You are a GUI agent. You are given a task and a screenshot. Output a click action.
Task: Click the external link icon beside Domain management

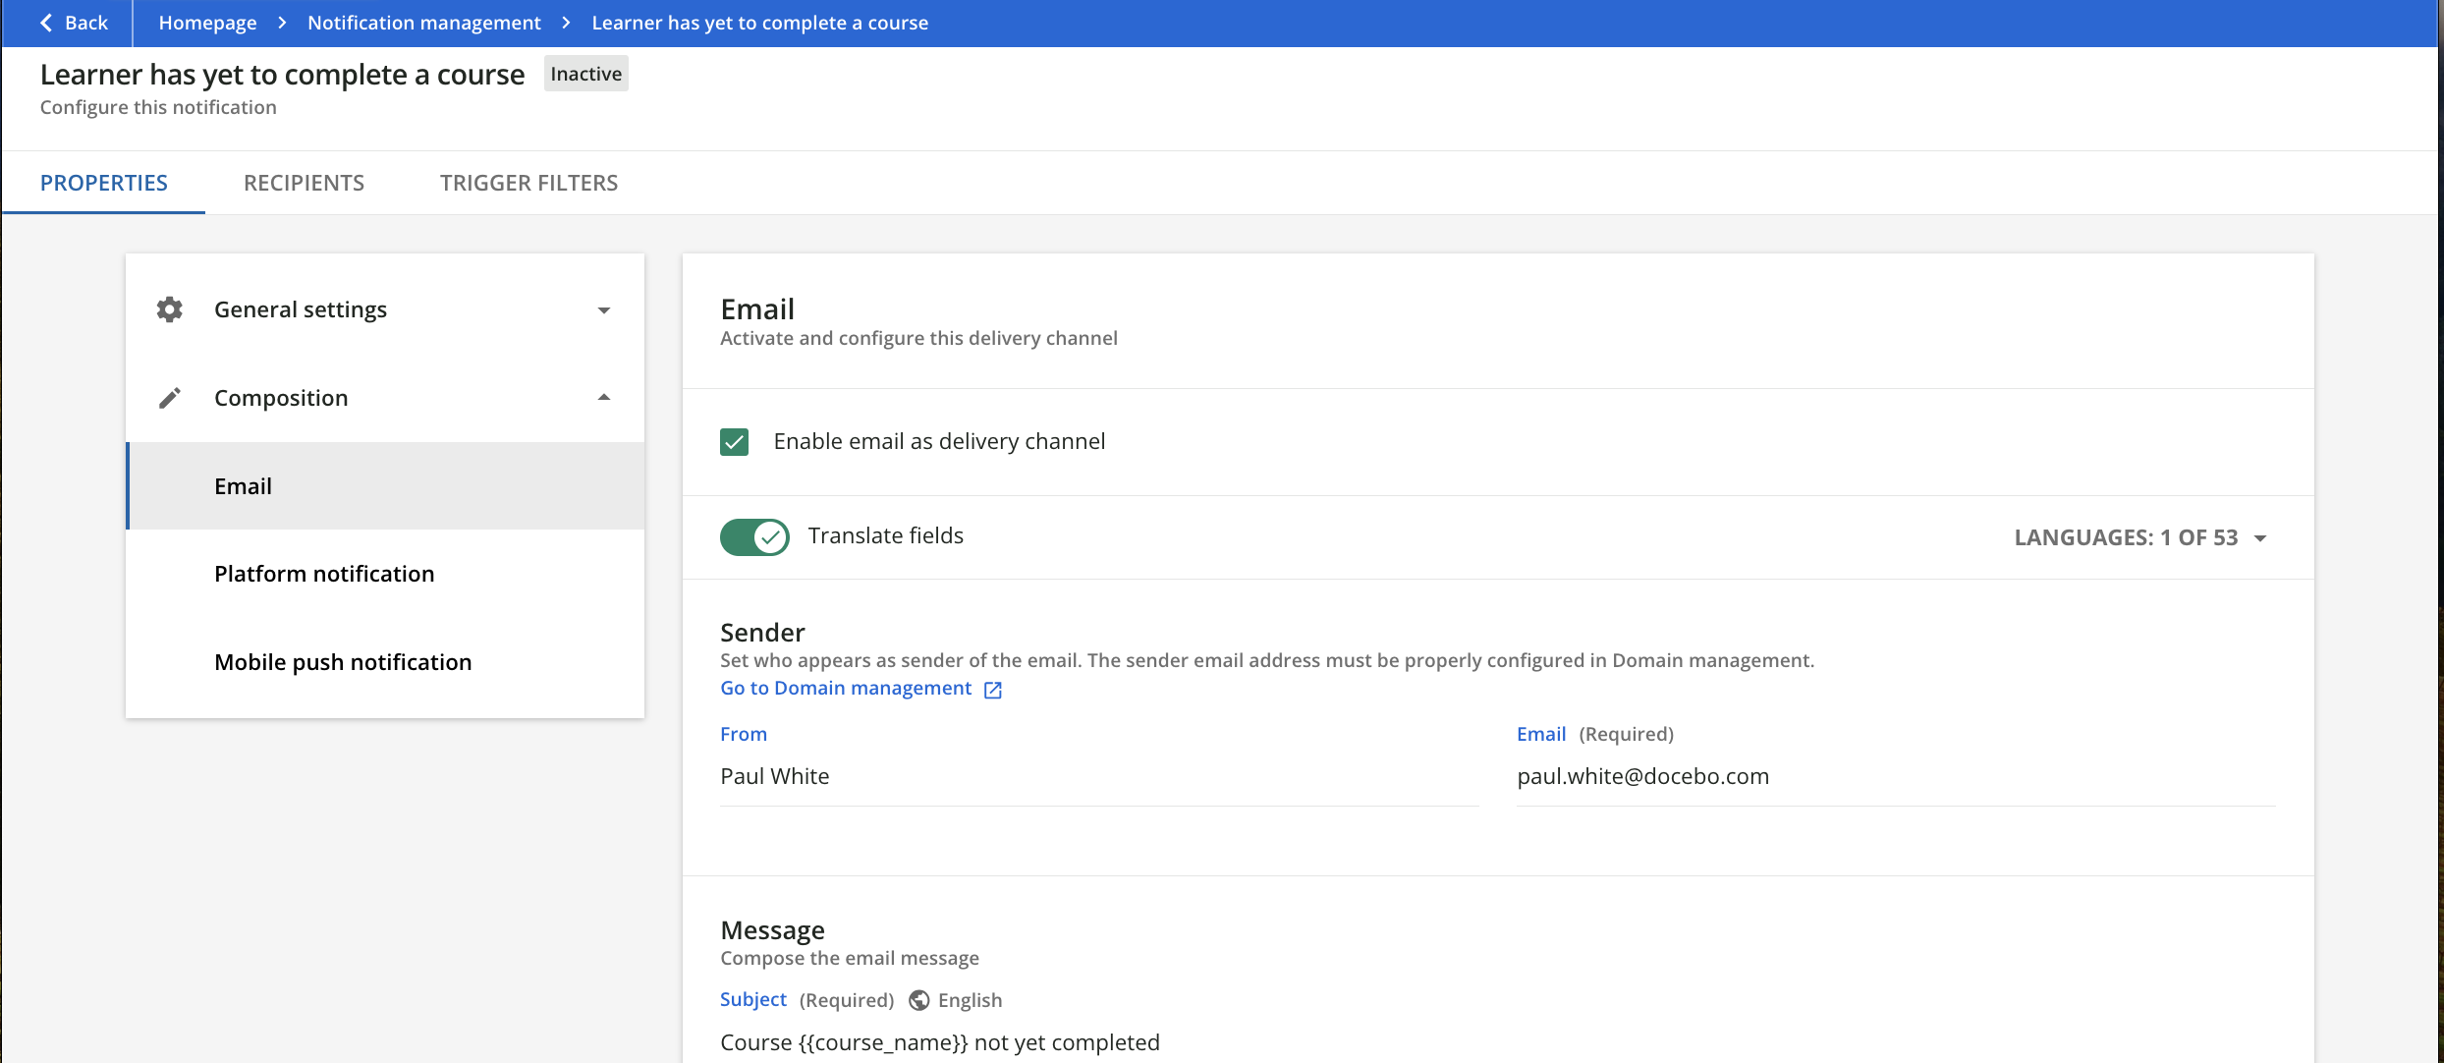point(993,690)
